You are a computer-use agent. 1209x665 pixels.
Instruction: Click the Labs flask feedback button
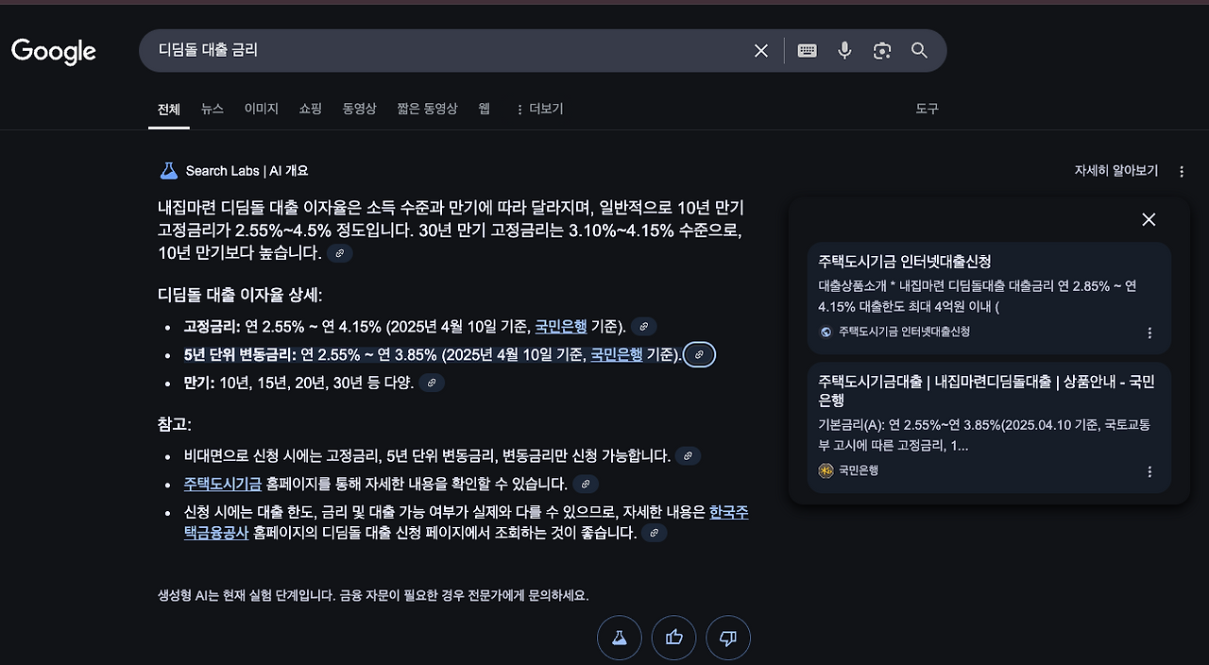(x=620, y=638)
